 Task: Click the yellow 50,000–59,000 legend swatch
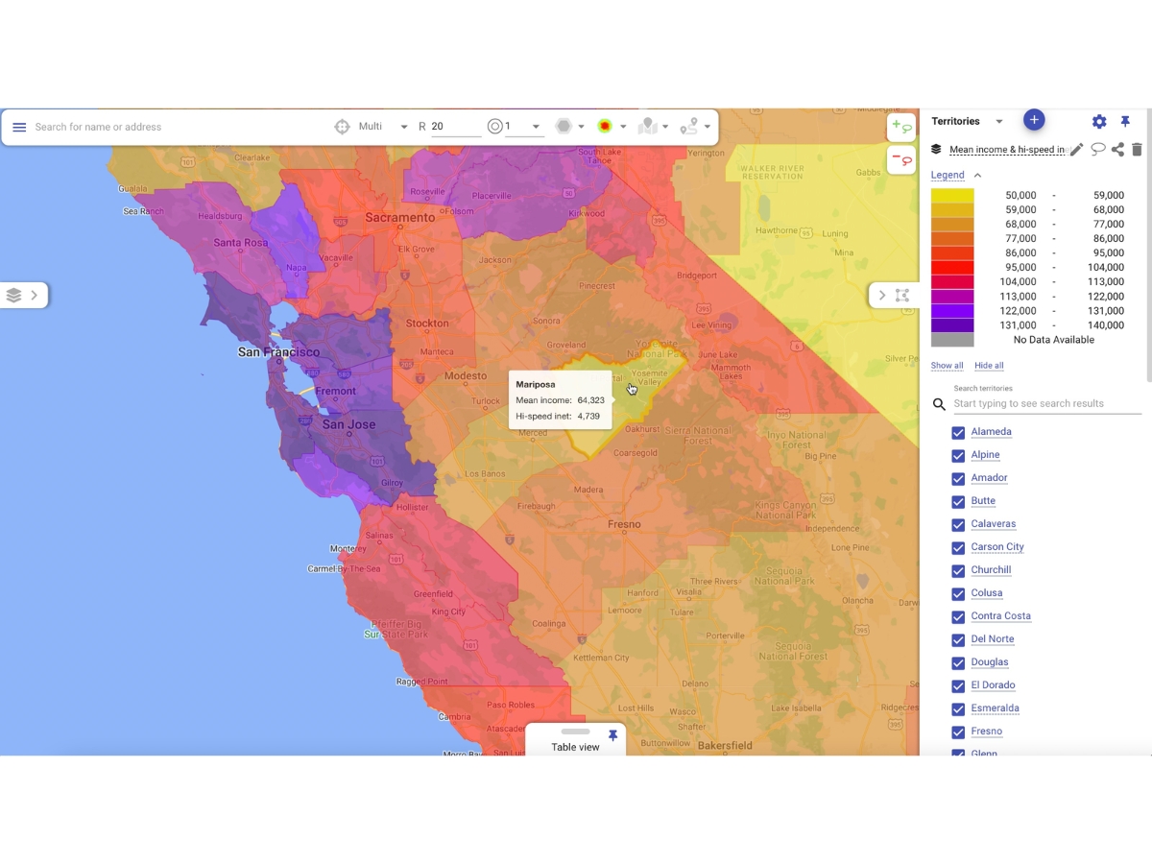click(x=952, y=195)
